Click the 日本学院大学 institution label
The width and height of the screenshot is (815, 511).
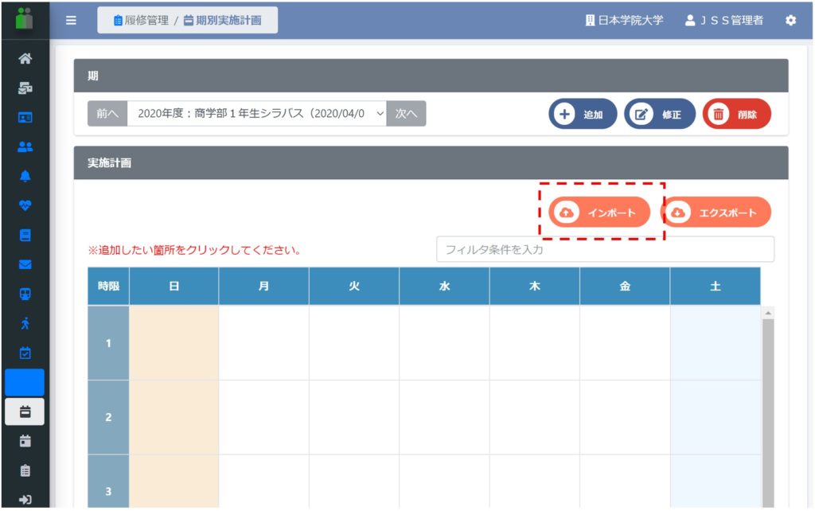click(624, 20)
